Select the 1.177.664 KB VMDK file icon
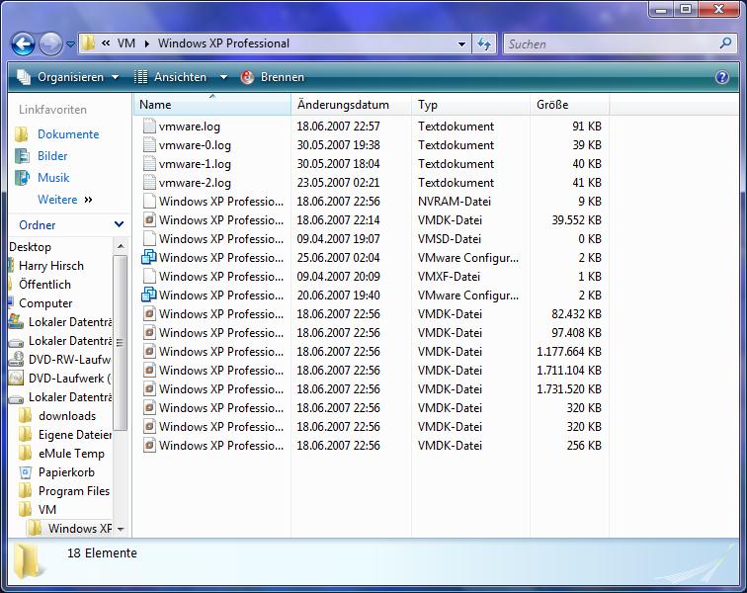The width and height of the screenshot is (747, 593). (149, 351)
